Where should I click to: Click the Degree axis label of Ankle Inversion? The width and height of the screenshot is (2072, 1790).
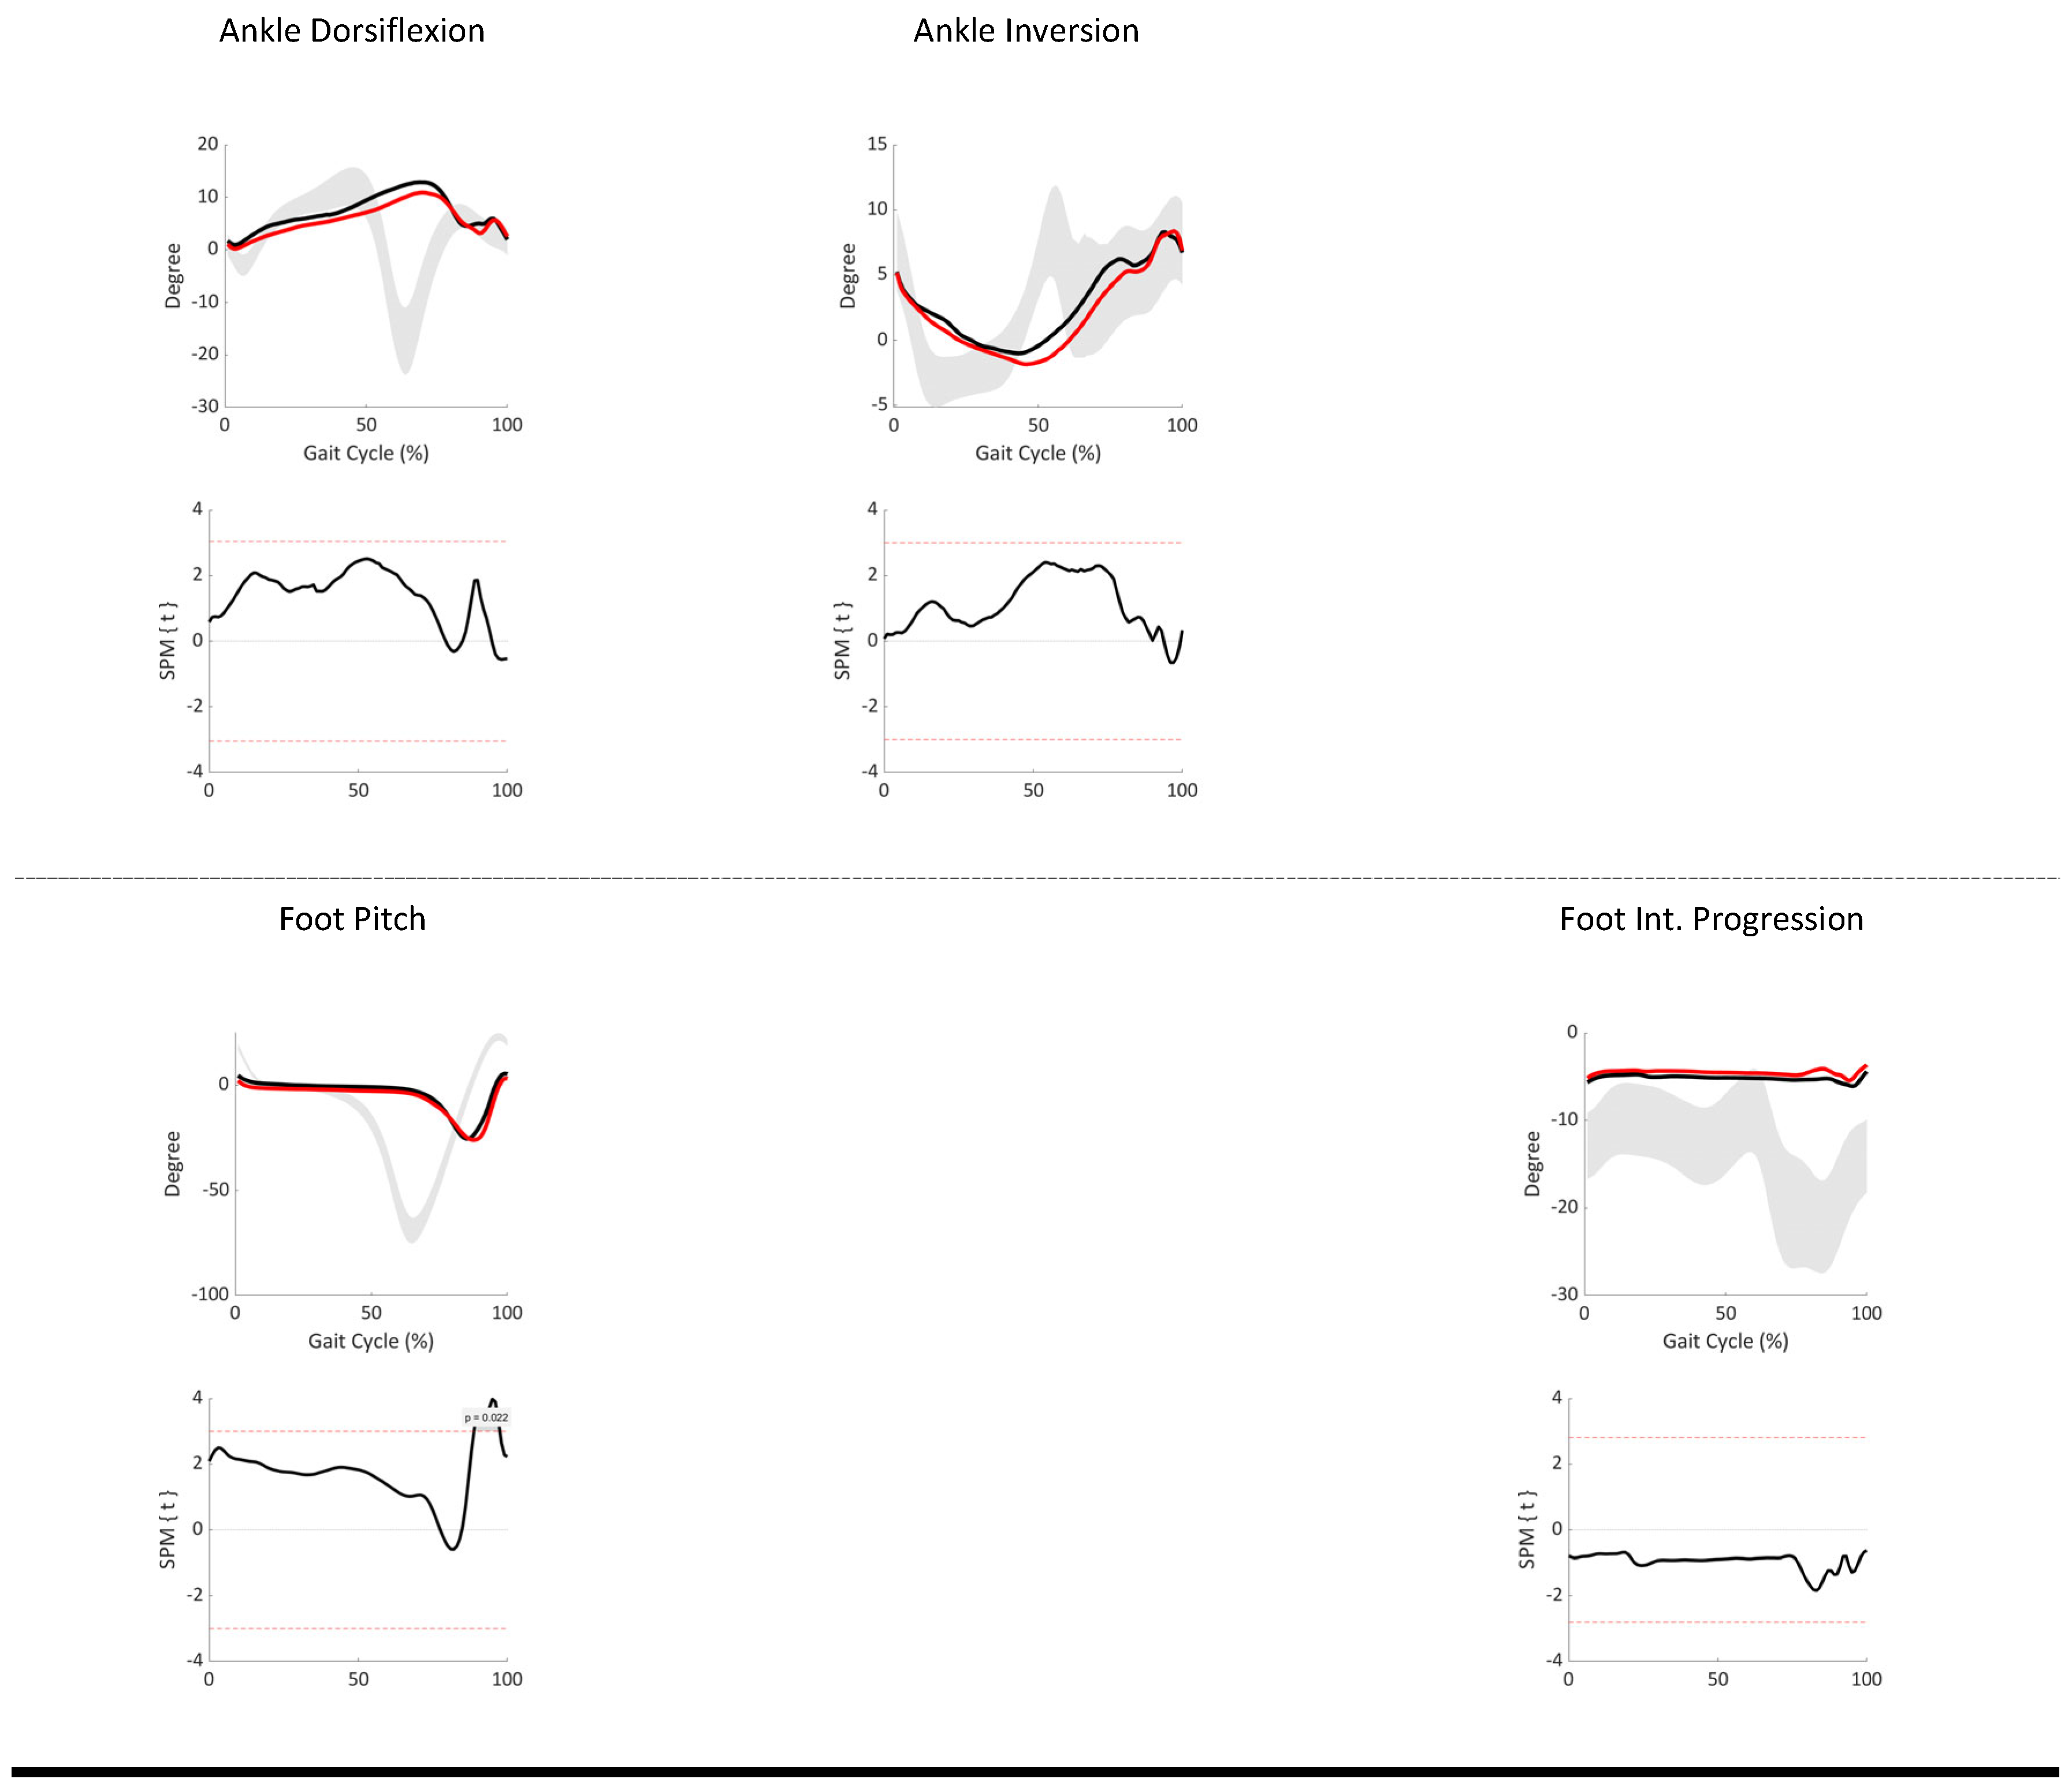click(848, 276)
